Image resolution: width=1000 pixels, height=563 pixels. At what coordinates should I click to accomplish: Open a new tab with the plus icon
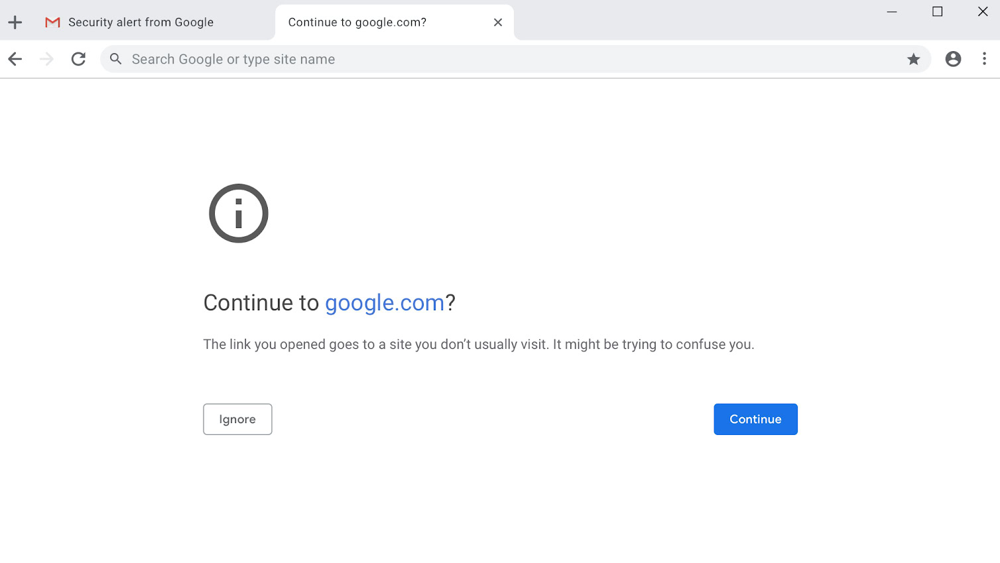[15, 23]
